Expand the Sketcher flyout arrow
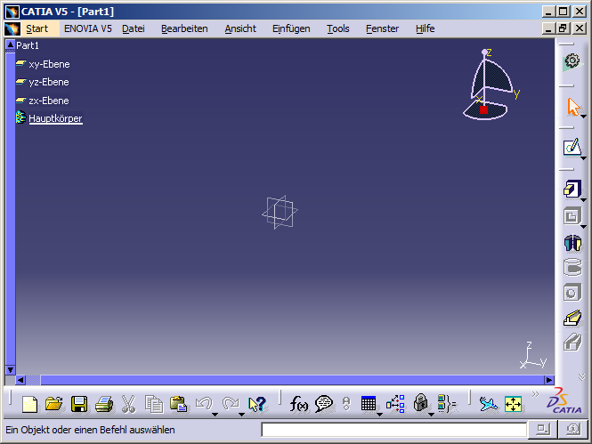The image size is (592, 444). [583, 158]
